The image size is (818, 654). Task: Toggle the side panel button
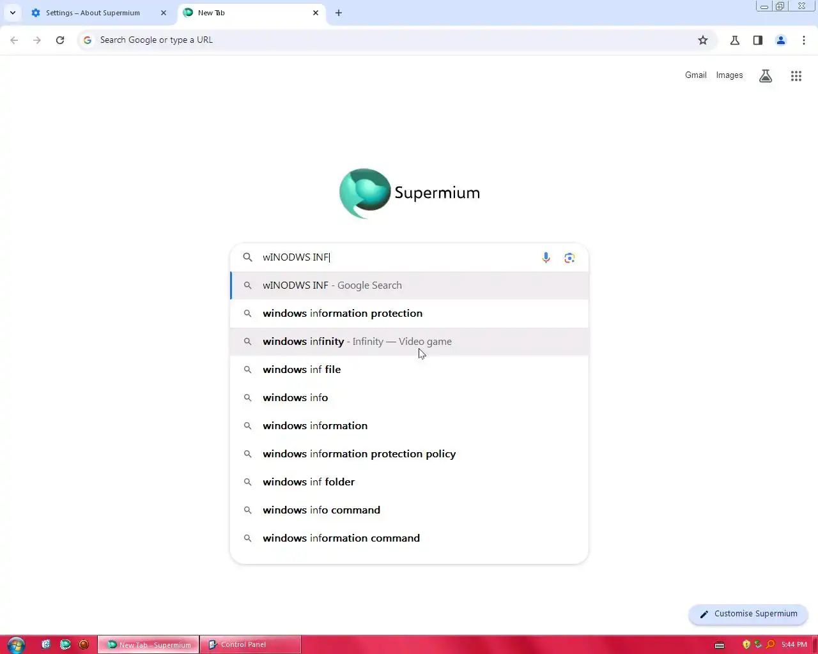click(758, 40)
